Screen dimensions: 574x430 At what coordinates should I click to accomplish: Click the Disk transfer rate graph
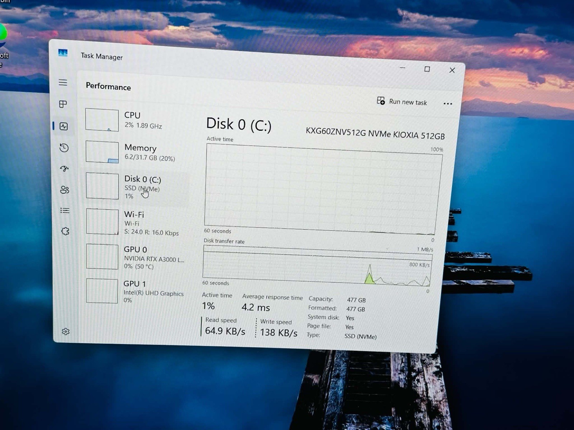coord(317,266)
